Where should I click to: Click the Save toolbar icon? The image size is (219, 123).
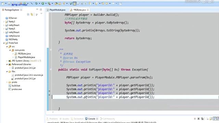pos(9,3)
